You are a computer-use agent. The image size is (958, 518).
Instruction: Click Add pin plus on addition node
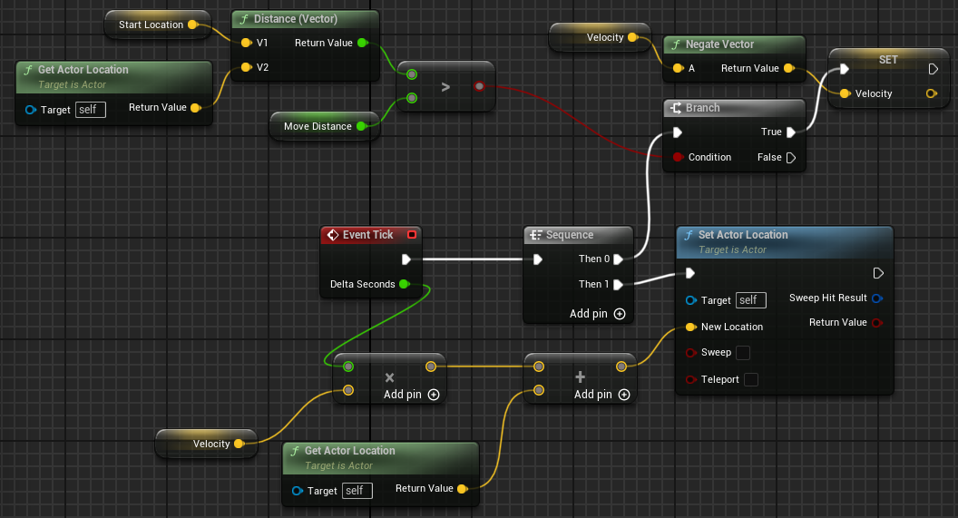coord(624,395)
